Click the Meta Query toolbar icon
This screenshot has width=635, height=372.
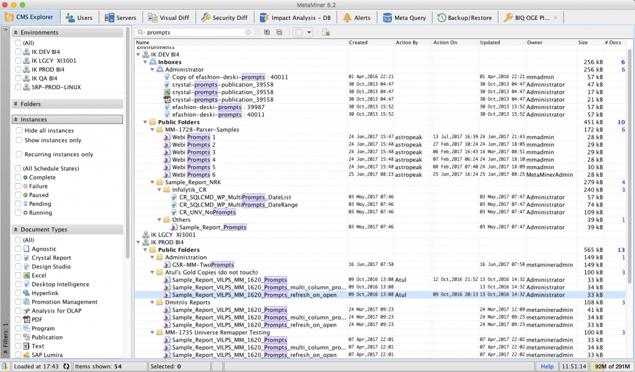point(388,17)
